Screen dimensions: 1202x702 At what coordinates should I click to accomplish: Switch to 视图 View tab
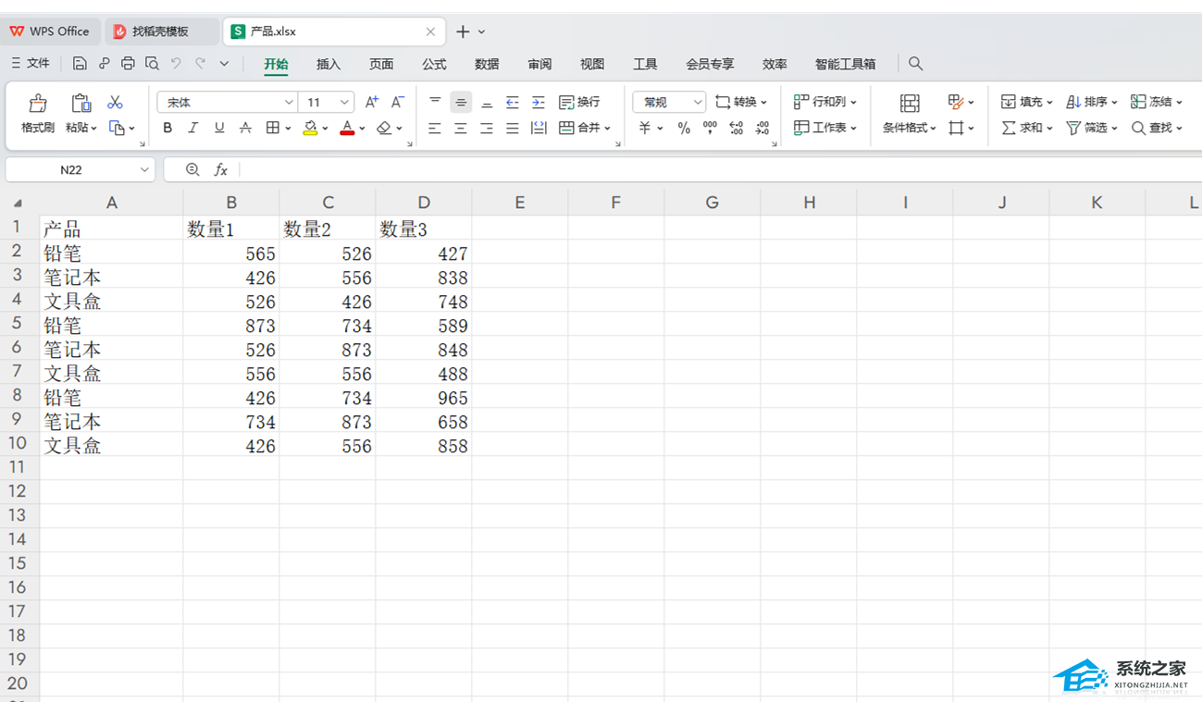[x=592, y=64]
